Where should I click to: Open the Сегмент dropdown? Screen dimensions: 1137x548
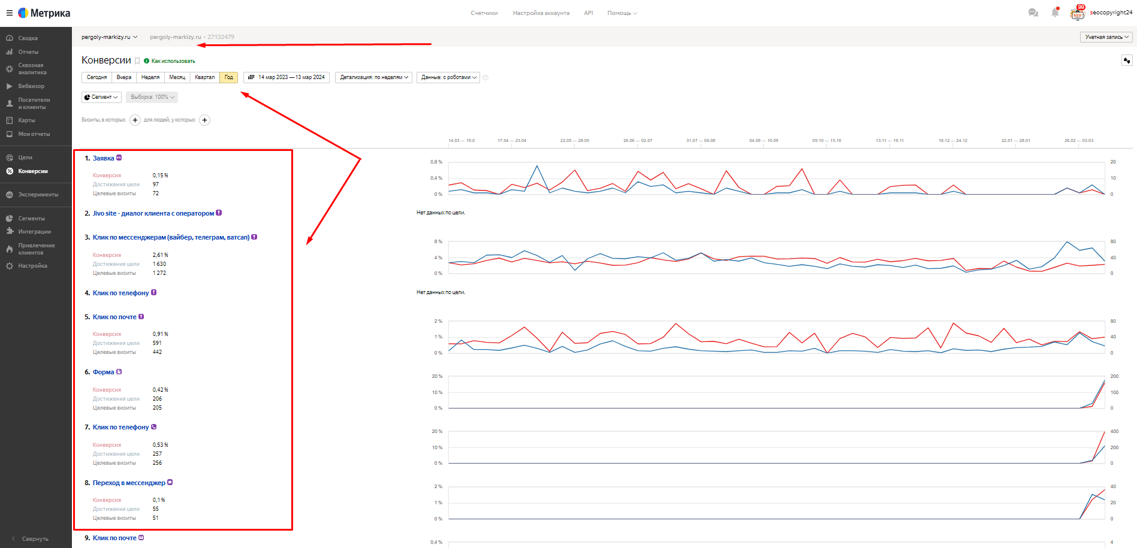pyautogui.click(x=101, y=97)
